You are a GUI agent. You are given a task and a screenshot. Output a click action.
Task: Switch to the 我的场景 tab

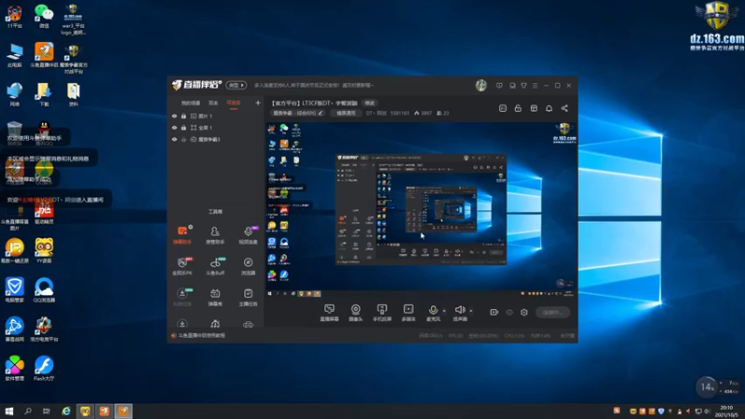tap(191, 103)
